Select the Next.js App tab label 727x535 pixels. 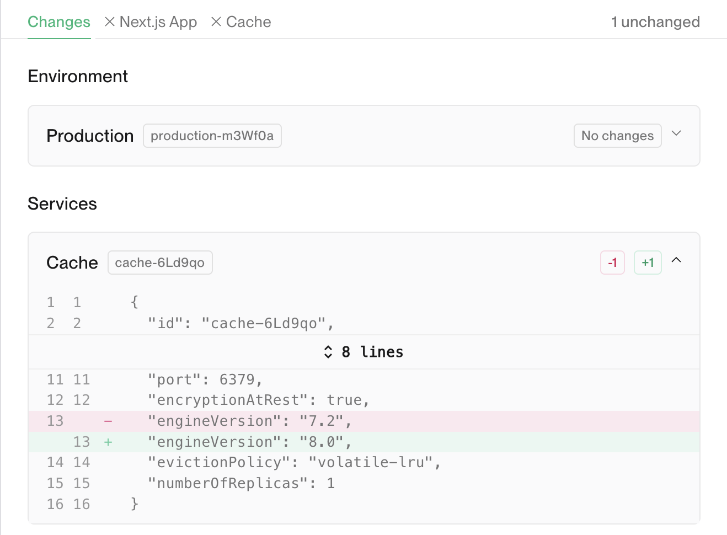click(x=158, y=22)
